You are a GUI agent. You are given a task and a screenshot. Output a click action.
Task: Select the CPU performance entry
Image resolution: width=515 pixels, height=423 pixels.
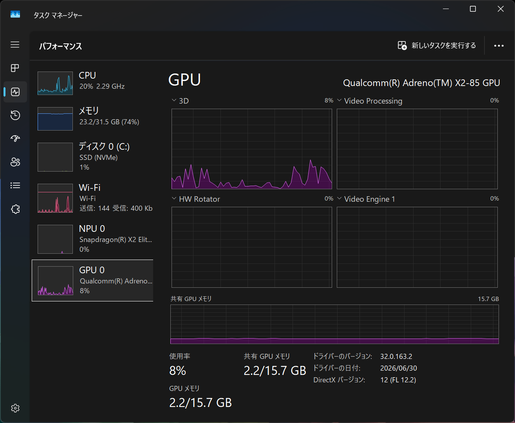point(92,83)
